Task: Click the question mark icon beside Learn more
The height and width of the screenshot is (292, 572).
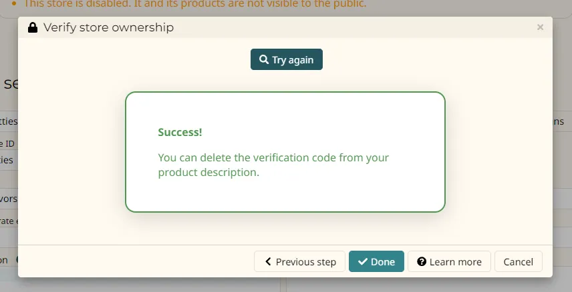Action: 422,262
